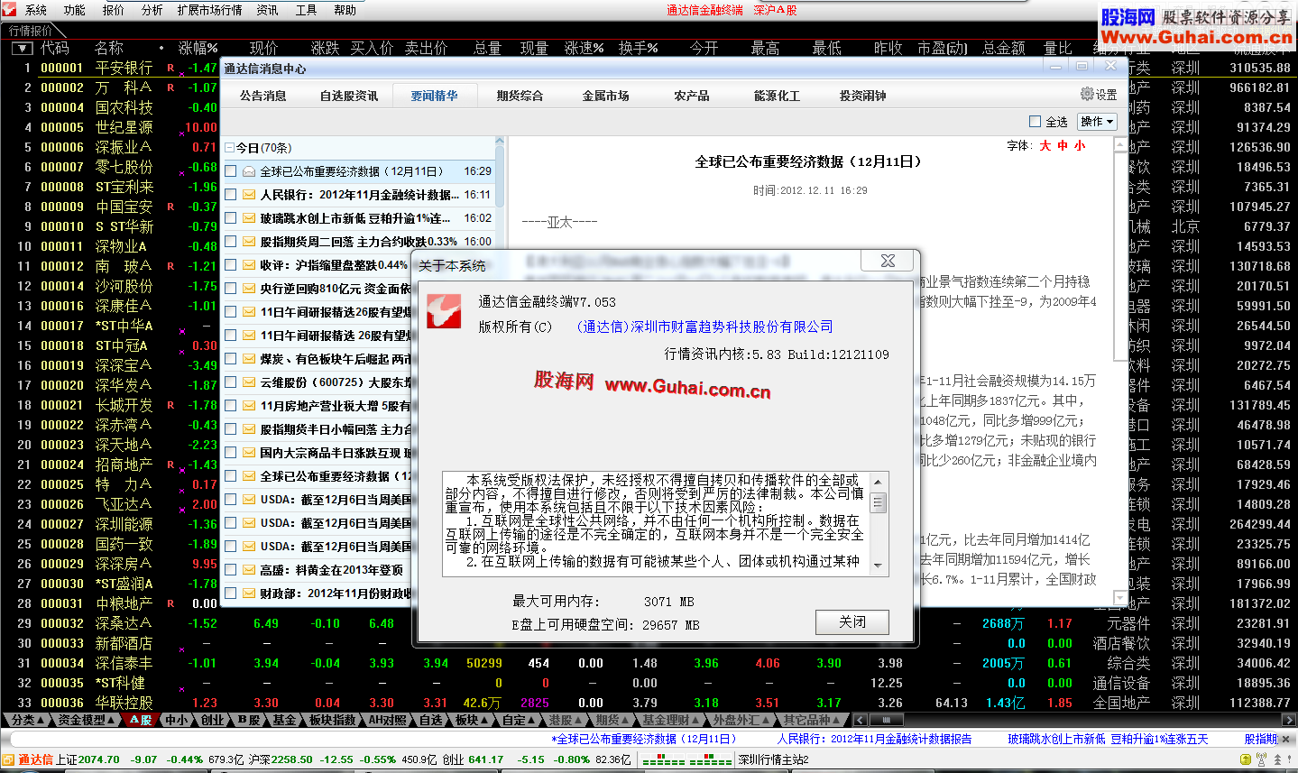The width and height of the screenshot is (1298, 773).
Task: Click the 涨幅% column header
Action: pyautogui.click(x=198, y=48)
